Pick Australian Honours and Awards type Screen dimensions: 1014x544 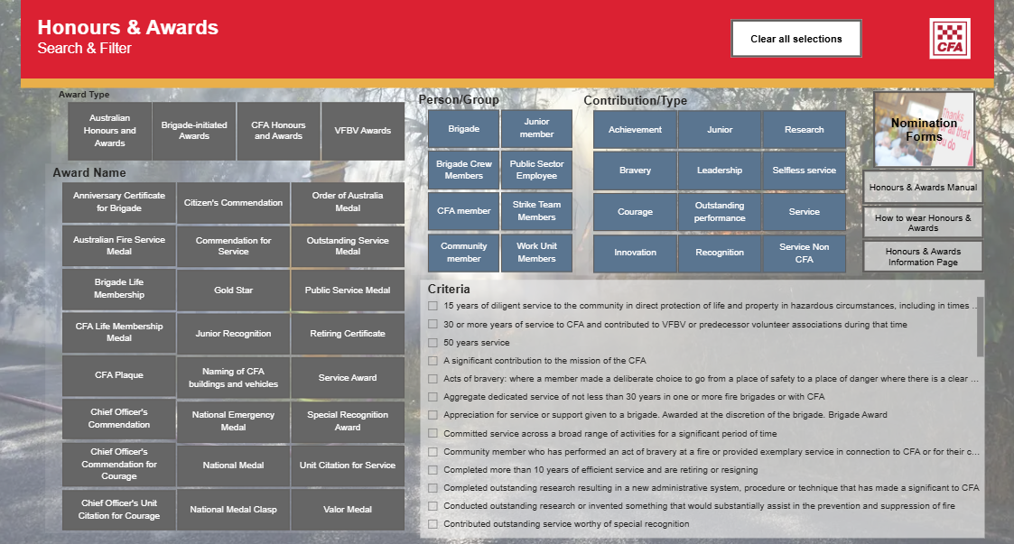tap(109, 131)
